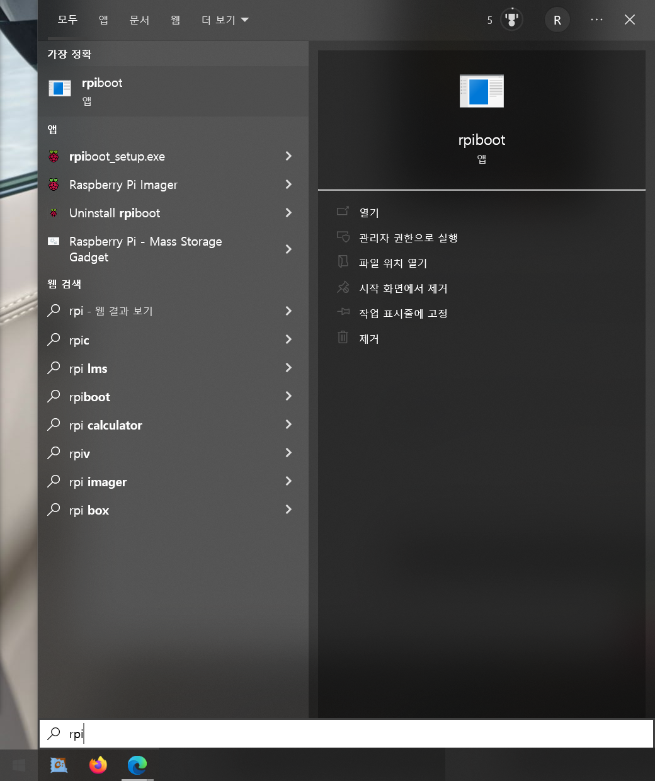
Task: Select 관리자 권한으로 실행
Action: tap(408, 238)
